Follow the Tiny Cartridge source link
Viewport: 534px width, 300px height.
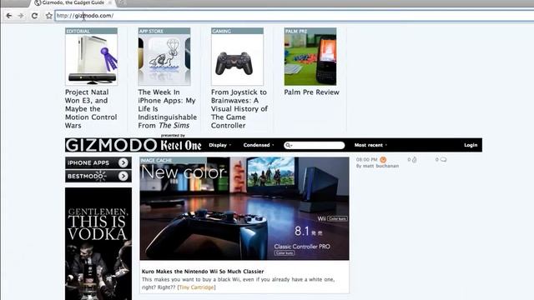[x=197, y=287]
